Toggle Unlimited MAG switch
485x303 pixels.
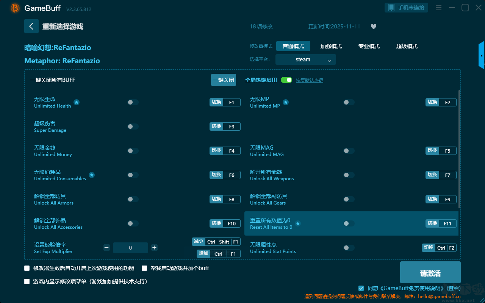pyautogui.click(x=349, y=151)
